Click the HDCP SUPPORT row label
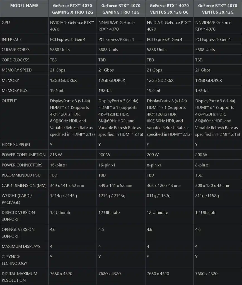The width and height of the screenshot is (242, 285). click(x=16, y=144)
